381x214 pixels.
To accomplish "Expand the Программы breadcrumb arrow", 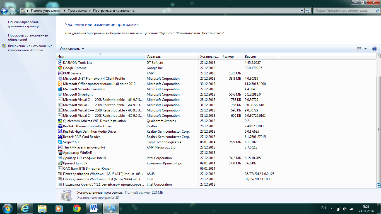I will click(x=90, y=11).
